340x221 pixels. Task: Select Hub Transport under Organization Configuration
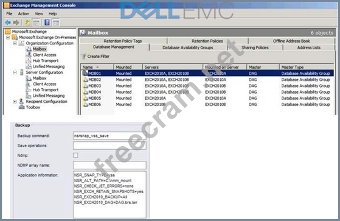coord(46,61)
